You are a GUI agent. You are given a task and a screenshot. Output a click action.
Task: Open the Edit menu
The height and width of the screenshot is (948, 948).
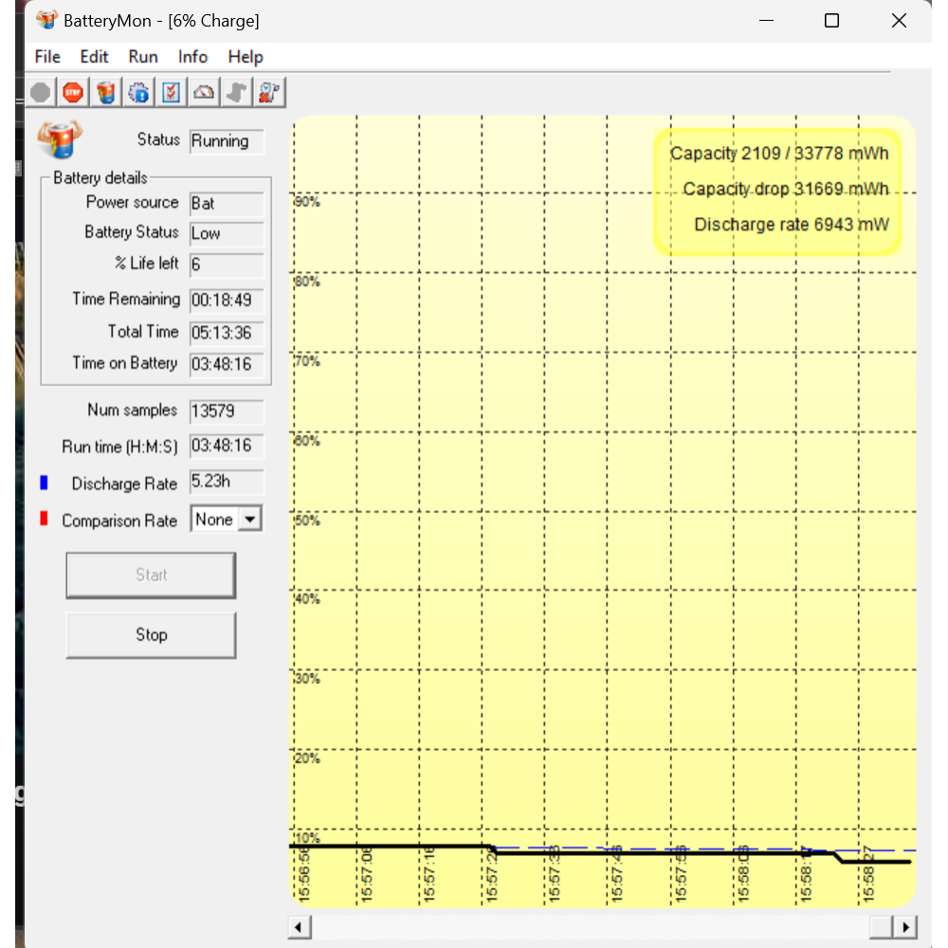coord(94,57)
